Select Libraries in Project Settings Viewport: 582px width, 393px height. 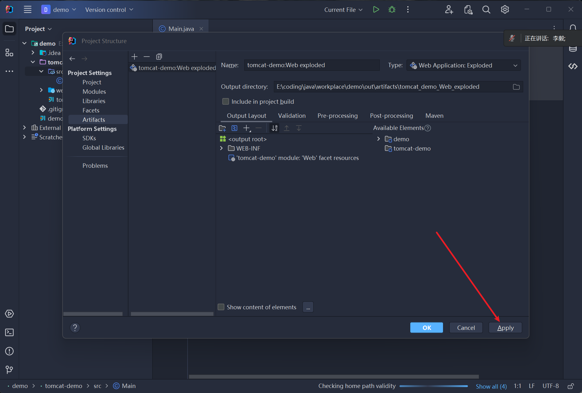click(94, 101)
